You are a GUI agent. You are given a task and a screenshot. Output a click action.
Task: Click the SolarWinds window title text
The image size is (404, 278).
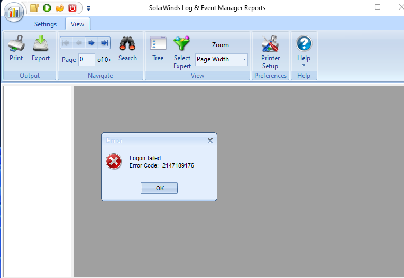pos(207,8)
